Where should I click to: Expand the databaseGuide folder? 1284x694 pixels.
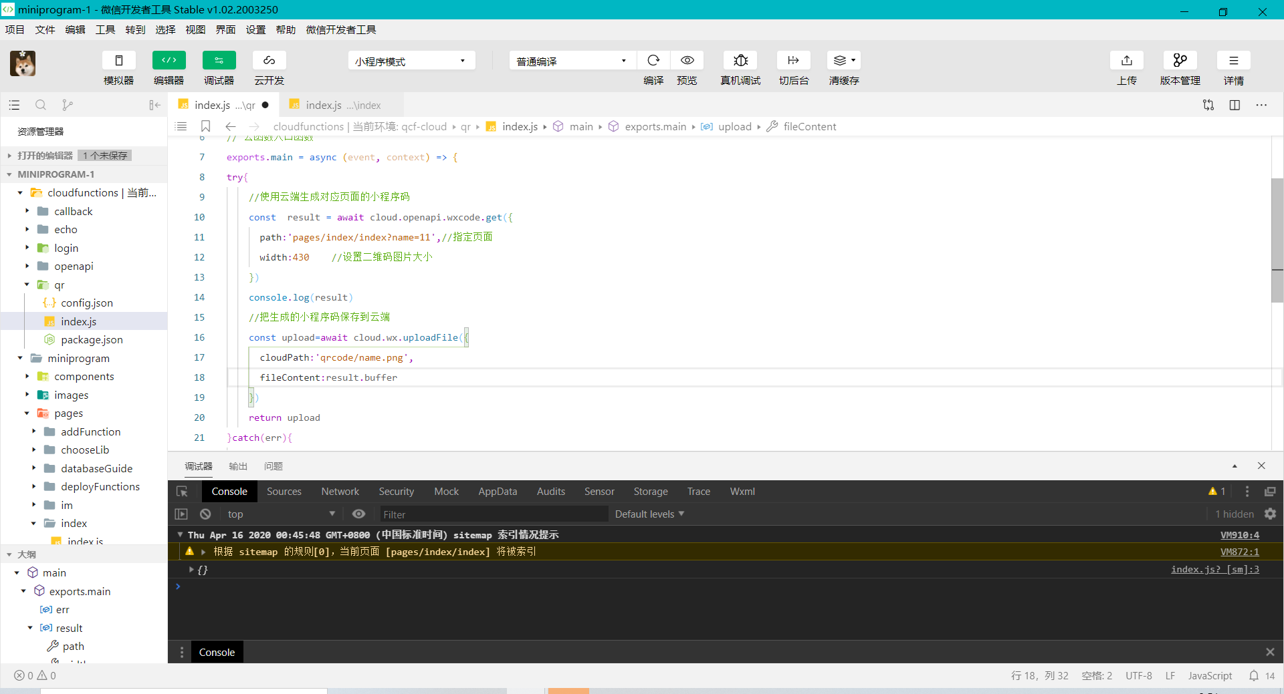tap(84, 468)
